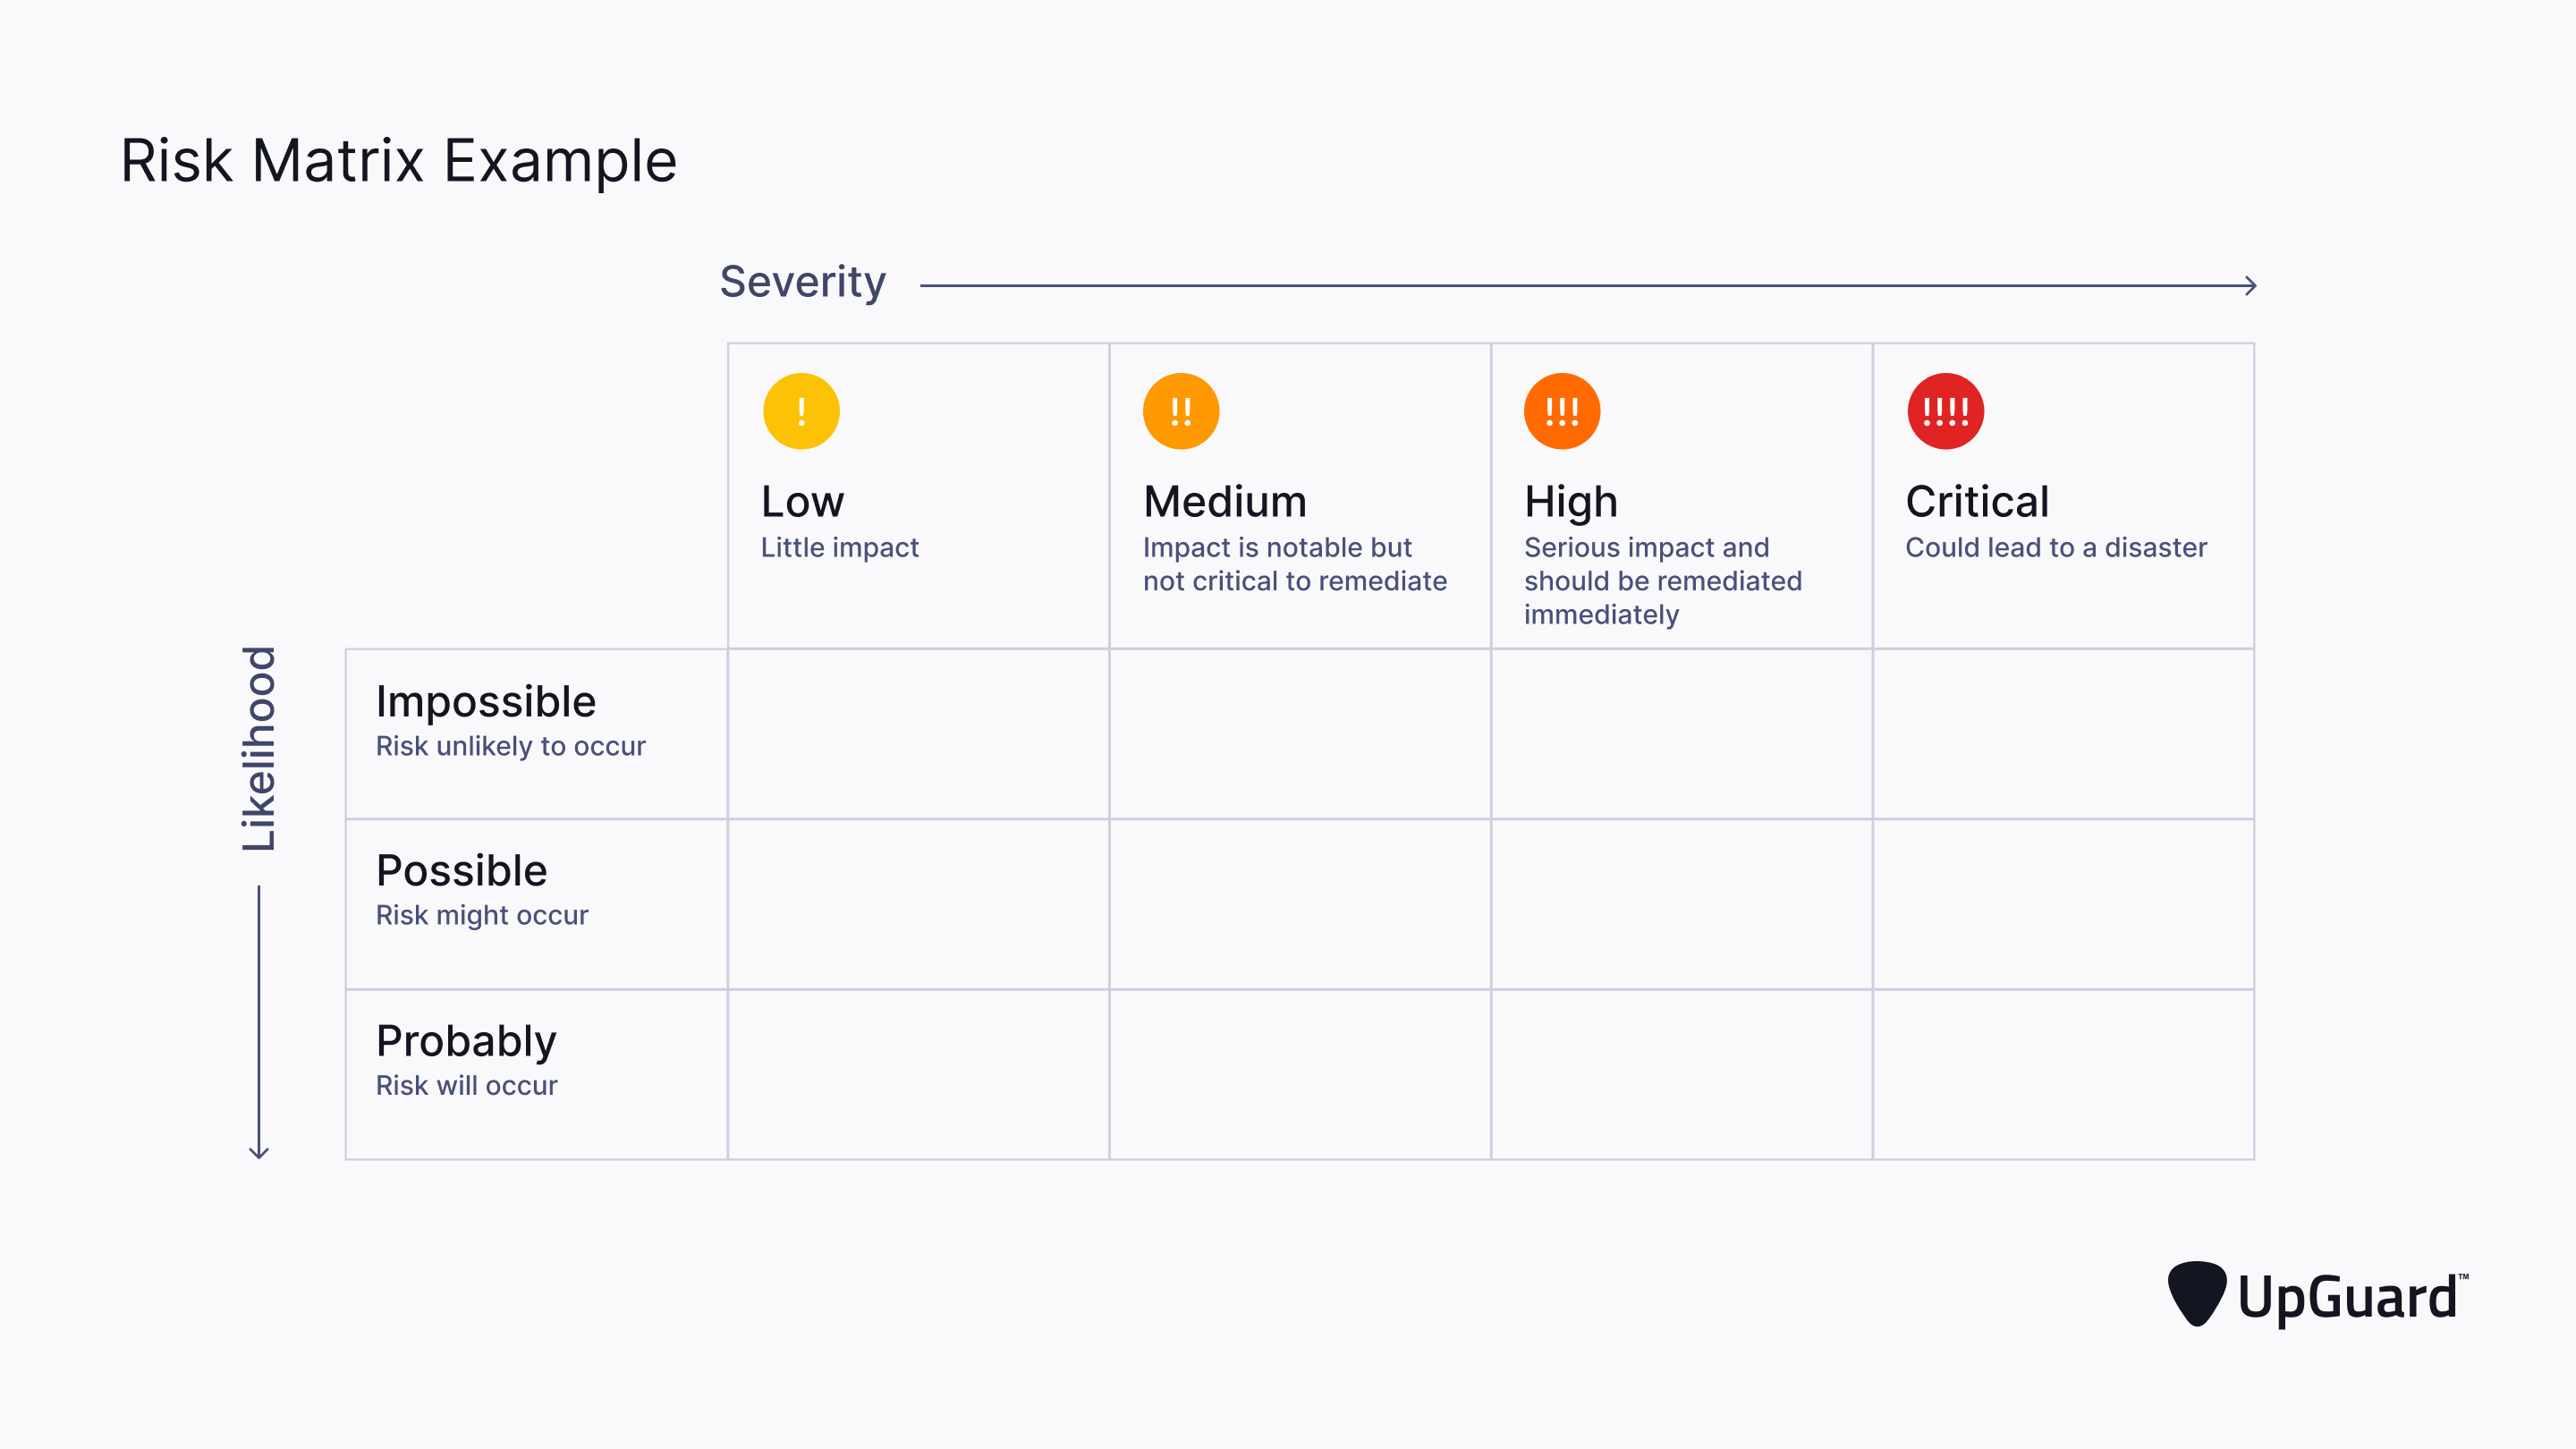This screenshot has width=2576, height=1449.
Task: Select the Medium column heading
Action: point(1225,502)
